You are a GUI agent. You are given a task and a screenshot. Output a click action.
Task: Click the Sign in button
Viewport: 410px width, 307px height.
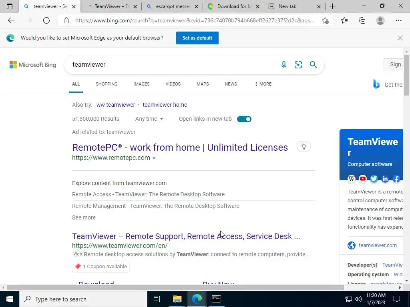coord(394,65)
